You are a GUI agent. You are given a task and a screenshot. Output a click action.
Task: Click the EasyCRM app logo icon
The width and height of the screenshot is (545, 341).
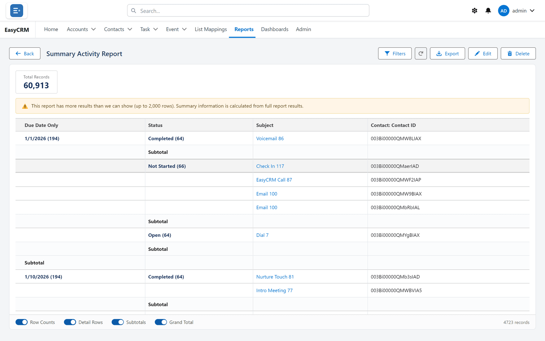[x=16, y=11]
